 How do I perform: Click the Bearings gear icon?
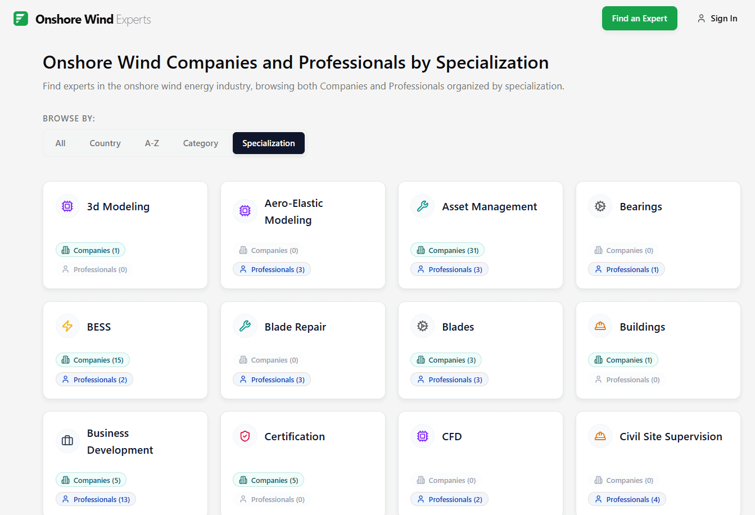[x=600, y=206]
